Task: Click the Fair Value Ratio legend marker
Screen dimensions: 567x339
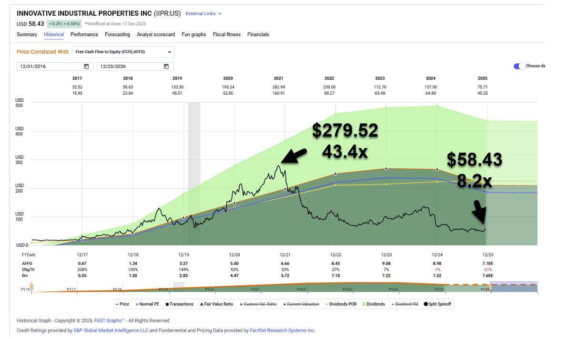Action: [202, 304]
